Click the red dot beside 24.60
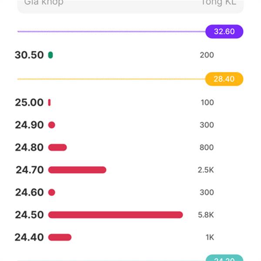The width and height of the screenshot is (261, 261). click(52, 192)
